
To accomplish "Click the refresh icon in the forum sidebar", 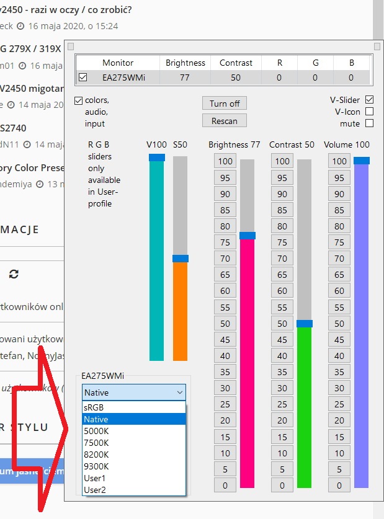I will point(14,273).
